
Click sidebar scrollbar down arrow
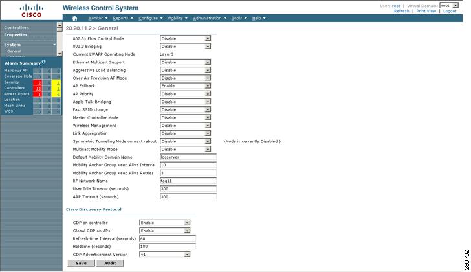[59, 54]
